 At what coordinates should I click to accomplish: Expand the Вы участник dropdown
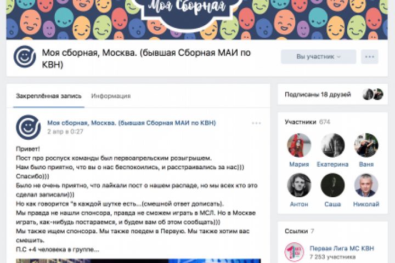click(x=318, y=56)
